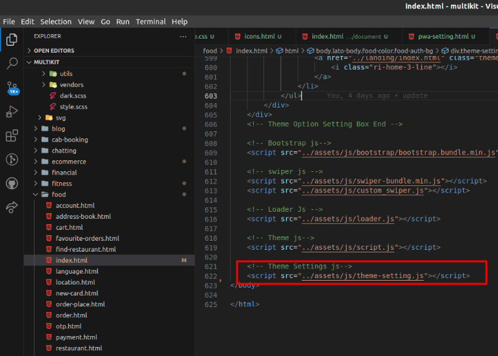Screen dimensions: 498x356
Task: Collapse the food folder
Action: [x=59, y=194]
